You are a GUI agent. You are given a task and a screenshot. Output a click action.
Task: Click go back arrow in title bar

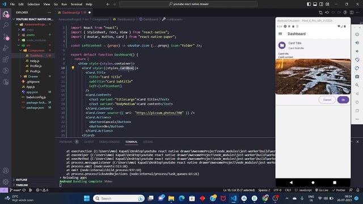tap(108, 4)
